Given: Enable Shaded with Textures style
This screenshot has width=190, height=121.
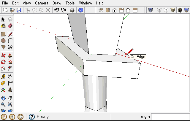Looking at the screenshot, I should point(180,10).
